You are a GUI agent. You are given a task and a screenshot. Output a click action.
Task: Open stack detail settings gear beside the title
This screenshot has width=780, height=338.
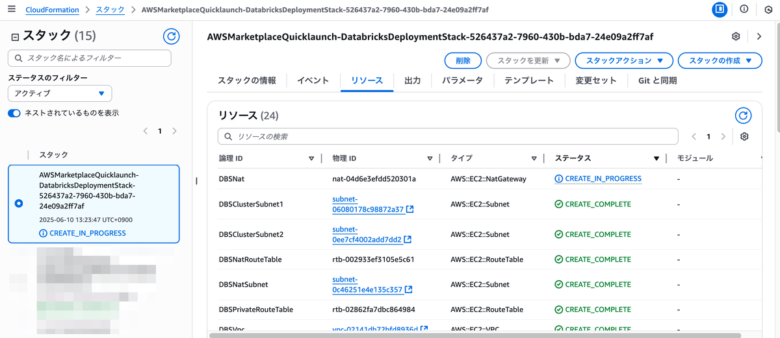[x=736, y=37]
